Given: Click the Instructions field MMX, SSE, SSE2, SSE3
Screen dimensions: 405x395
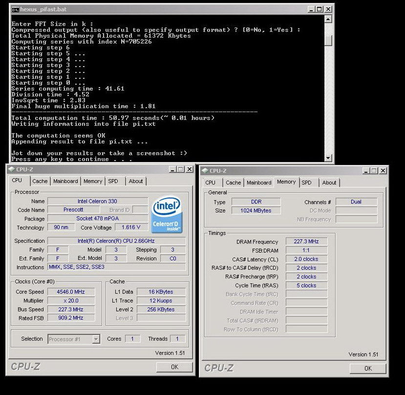Looking at the screenshot, I should [x=116, y=267].
